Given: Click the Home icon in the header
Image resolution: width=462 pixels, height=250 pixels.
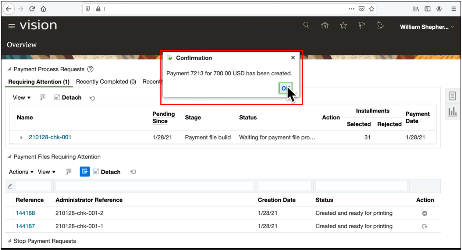Looking at the screenshot, I should (x=325, y=25).
